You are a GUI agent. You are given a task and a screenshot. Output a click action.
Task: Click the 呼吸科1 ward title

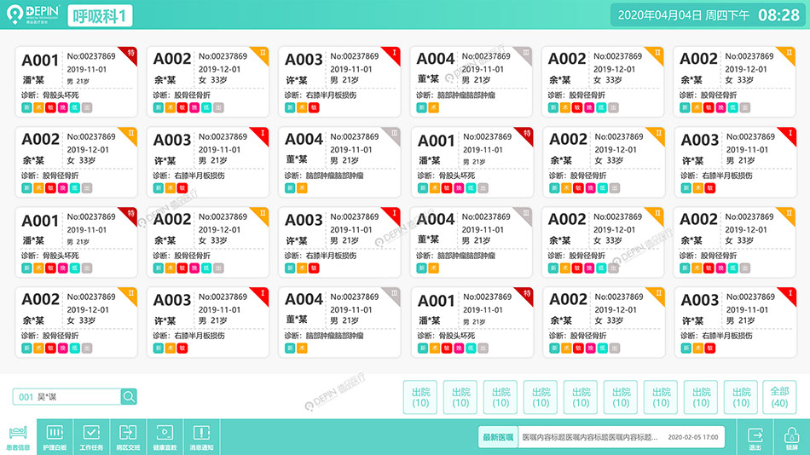[100, 15]
